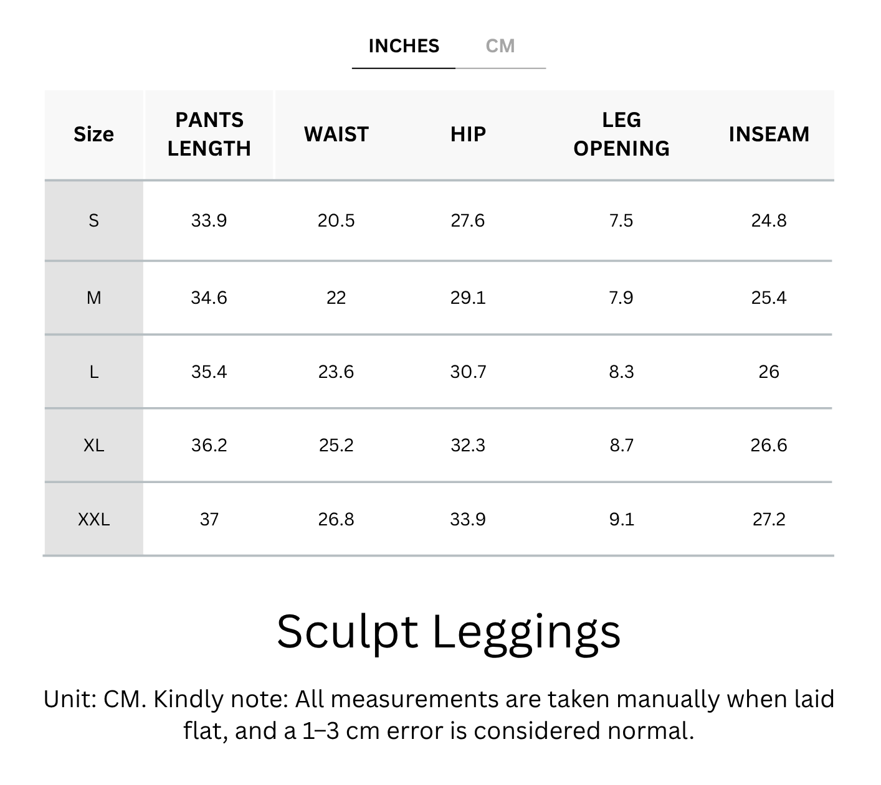The height and width of the screenshot is (785, 881).
Task: Click the inseam value 26 for size L
Action: pos(769,372)
